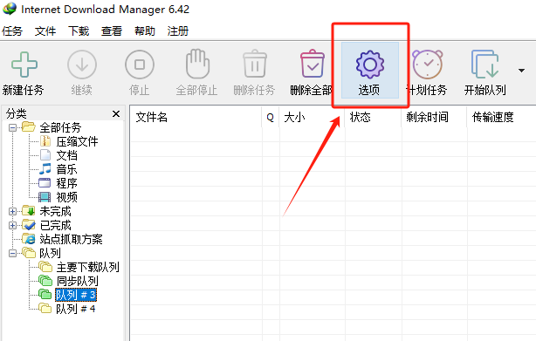Select 主要下载队列 in tree
Viewport: 536px width, 341px height.
[88, 267]
